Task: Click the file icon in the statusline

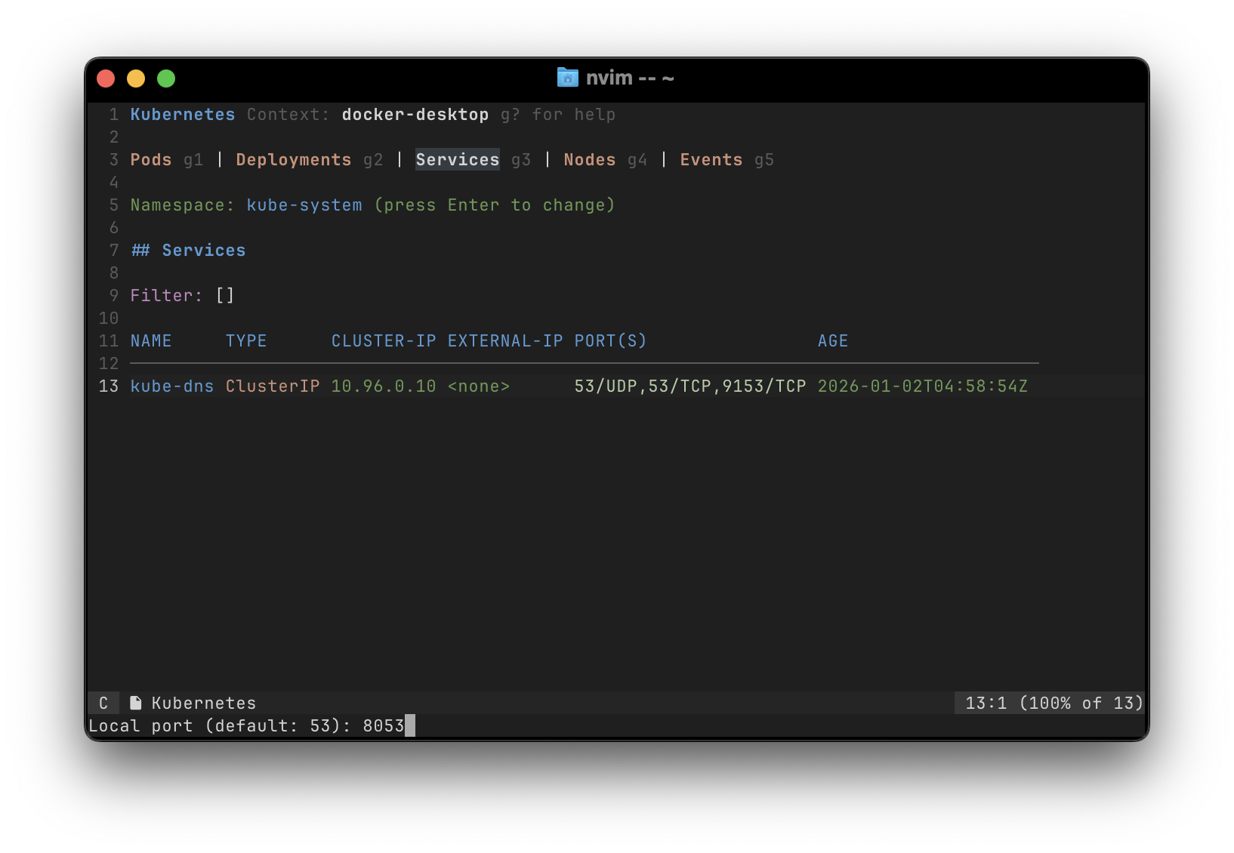Action: point(136,703)
